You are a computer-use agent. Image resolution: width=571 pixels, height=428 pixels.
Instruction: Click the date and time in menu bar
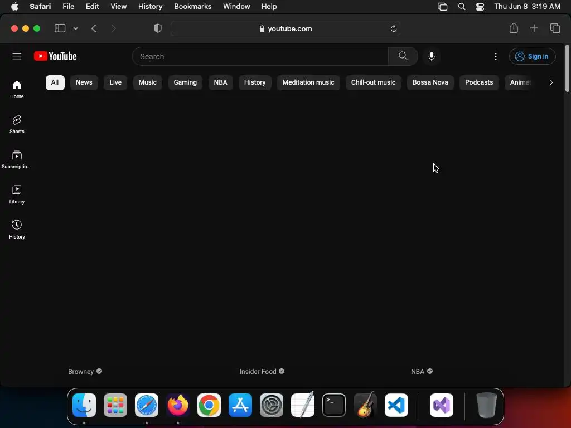coord(527,7)
